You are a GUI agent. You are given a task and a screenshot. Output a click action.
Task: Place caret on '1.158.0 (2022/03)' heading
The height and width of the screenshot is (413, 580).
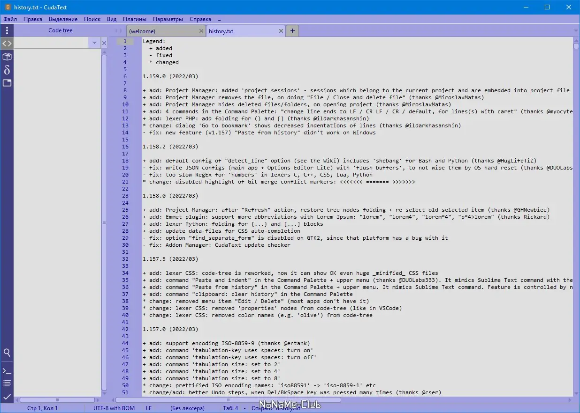coord(170,196)
